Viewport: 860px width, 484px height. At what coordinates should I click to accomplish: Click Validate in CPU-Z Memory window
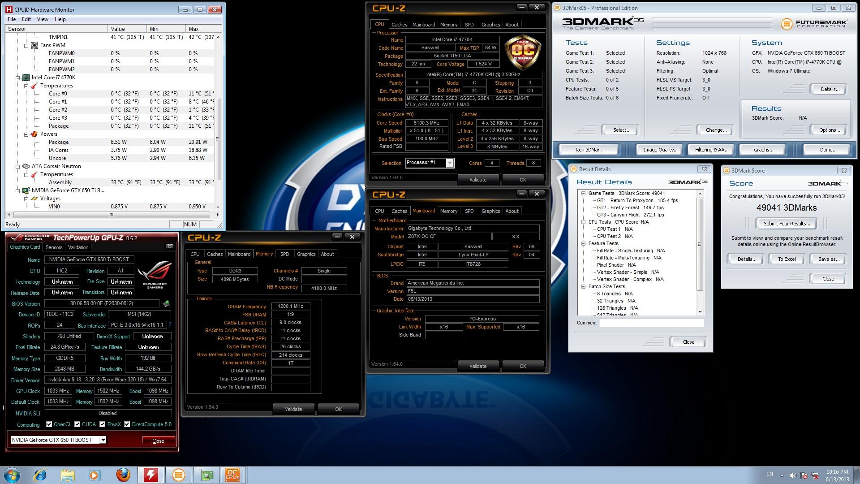pyautogui.click(x=293, y=409)
